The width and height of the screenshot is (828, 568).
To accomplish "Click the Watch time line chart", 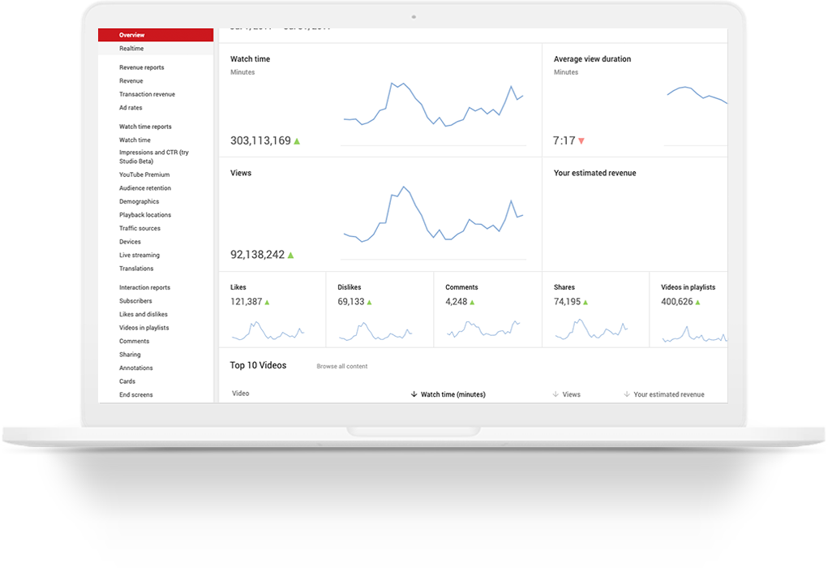I will [434, 105].
